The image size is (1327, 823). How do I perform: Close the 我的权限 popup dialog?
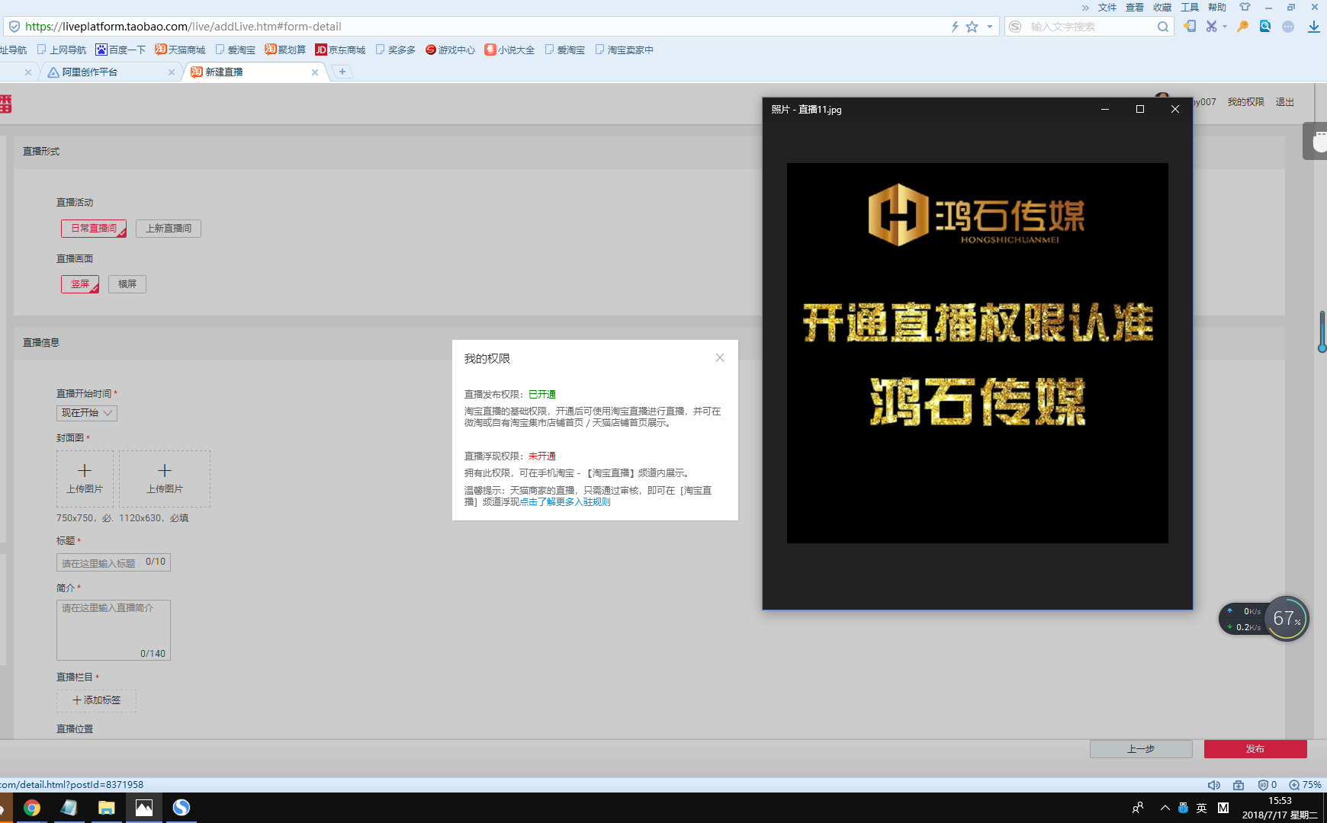pyautogui.click(x=720, y=358)
